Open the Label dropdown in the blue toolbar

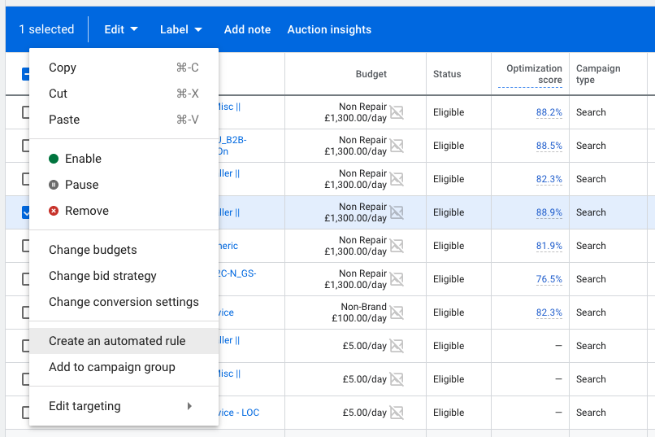pyautogui.click(x=180, y=29)
